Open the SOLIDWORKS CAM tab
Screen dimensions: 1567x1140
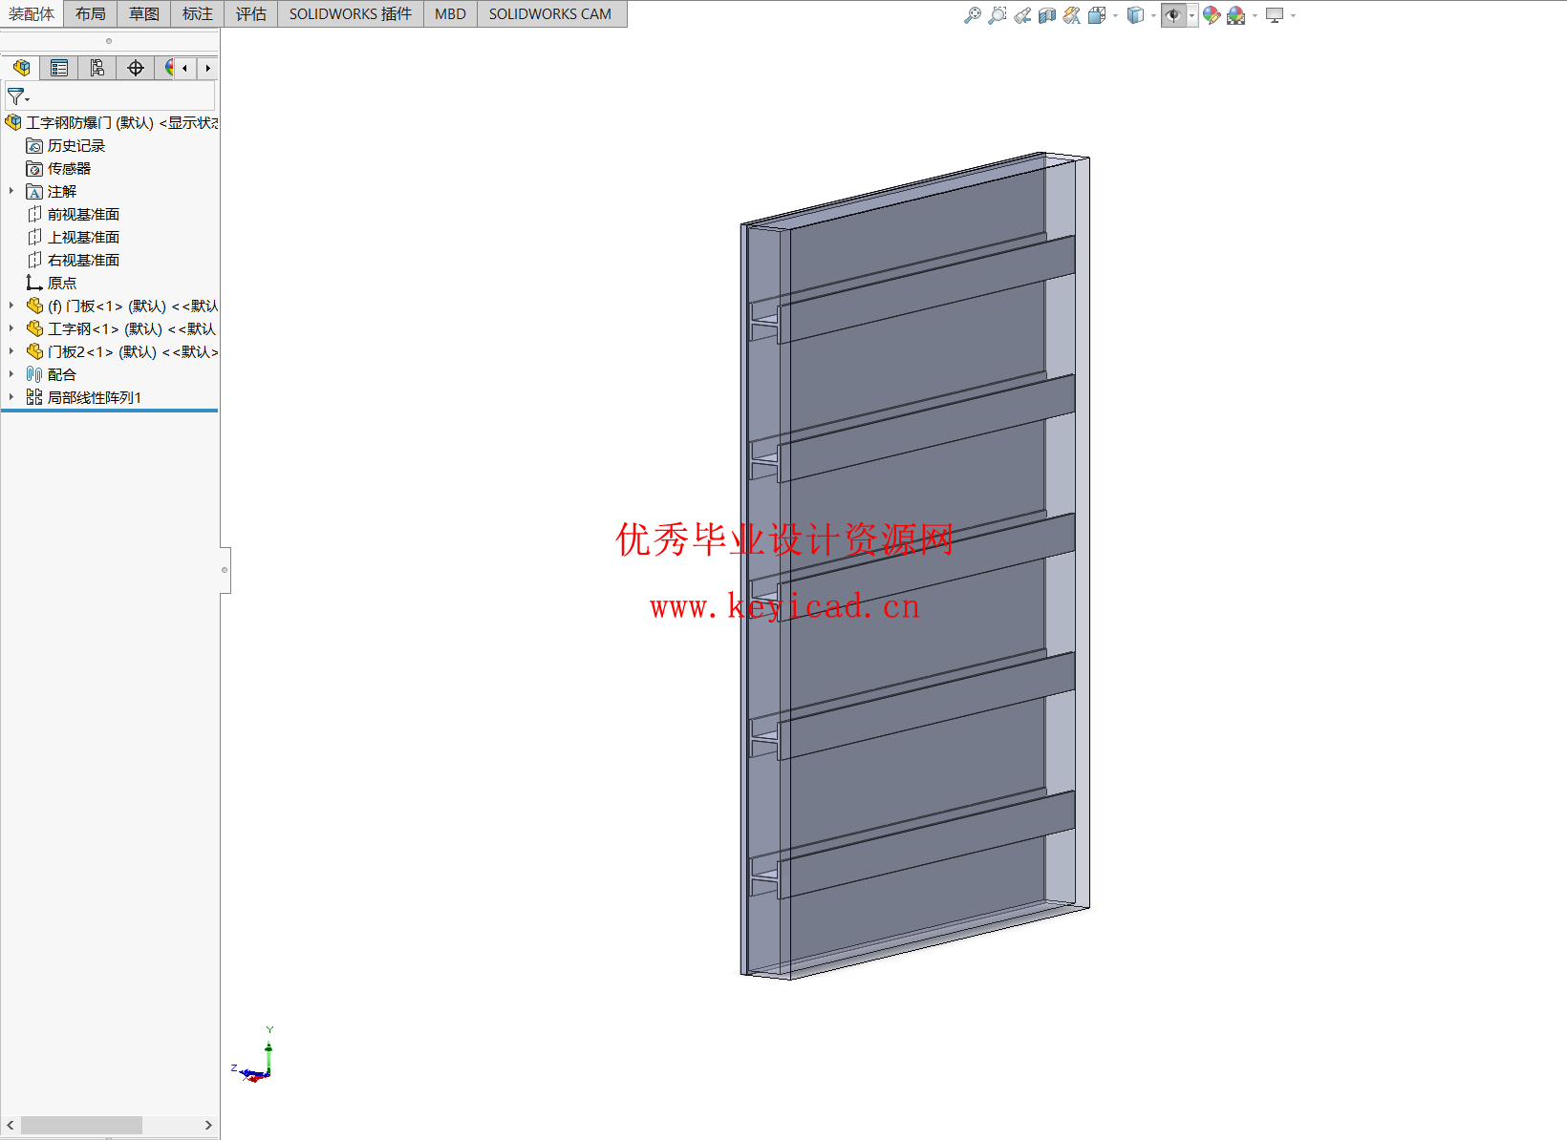550,13
